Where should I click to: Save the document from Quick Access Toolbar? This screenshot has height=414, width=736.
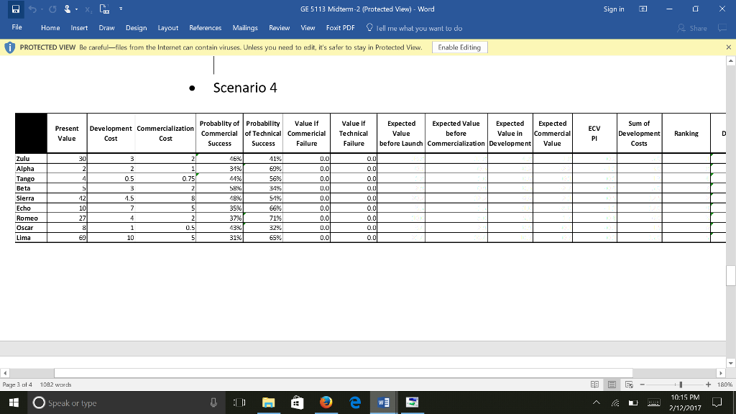[x=16, y=9]
